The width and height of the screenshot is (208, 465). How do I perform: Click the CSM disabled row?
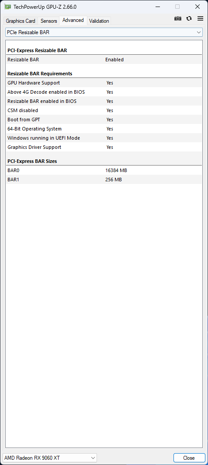click(x=104, y=110)
